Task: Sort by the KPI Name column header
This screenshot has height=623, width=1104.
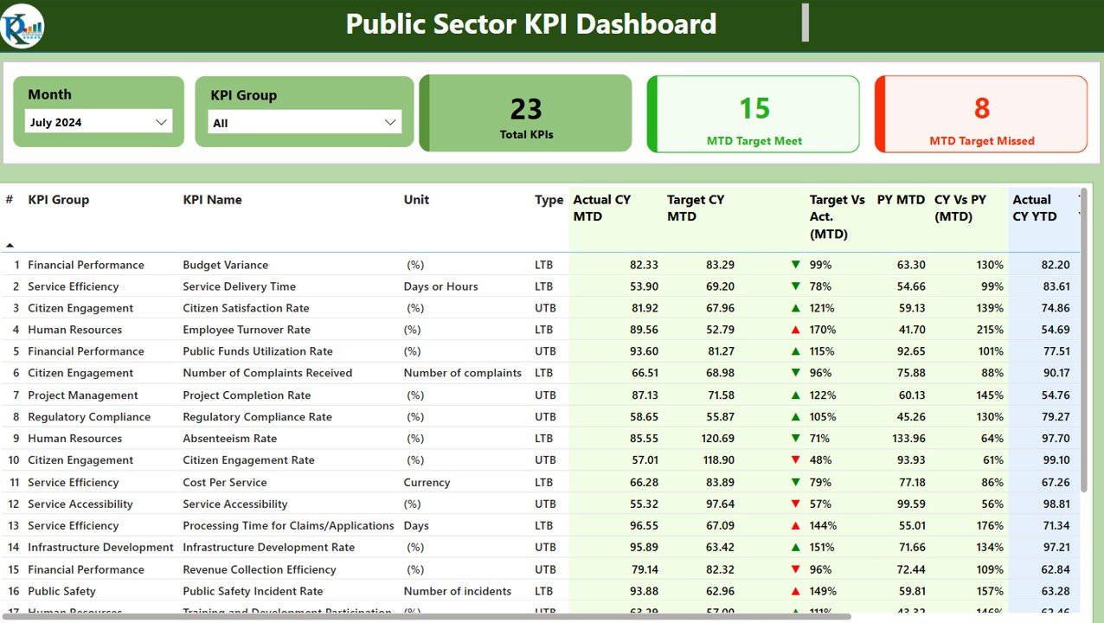Action: pos(212,200)
